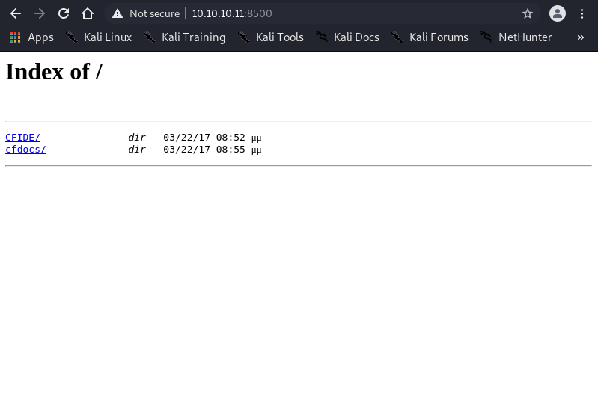
Task: Open the Kali Training bookmark
Action: coord(184,37)
